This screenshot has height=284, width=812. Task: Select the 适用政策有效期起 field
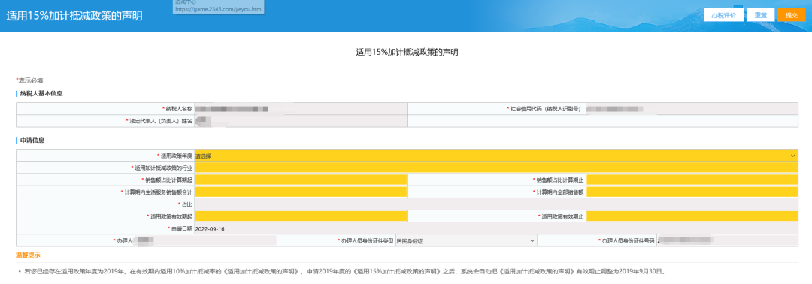pyautogui.click(x=301, y=216)
